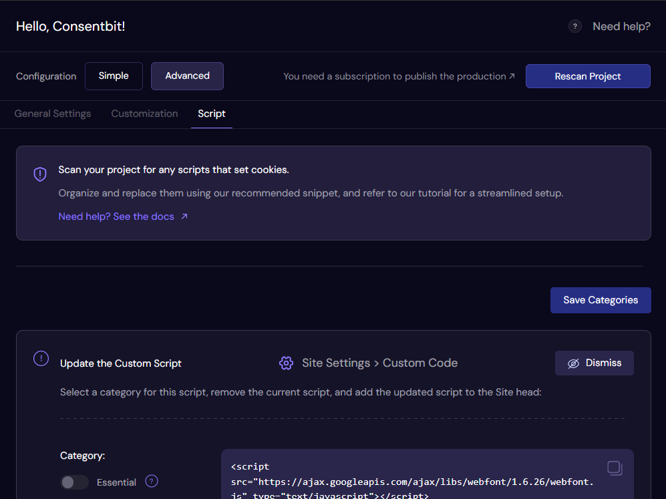Open the subscription required link

(x=399, y=76)
